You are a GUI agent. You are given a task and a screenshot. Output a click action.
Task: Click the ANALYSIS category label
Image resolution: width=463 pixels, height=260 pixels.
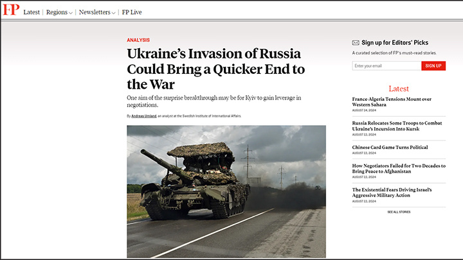pyautogui.click(x=138, y=40)
